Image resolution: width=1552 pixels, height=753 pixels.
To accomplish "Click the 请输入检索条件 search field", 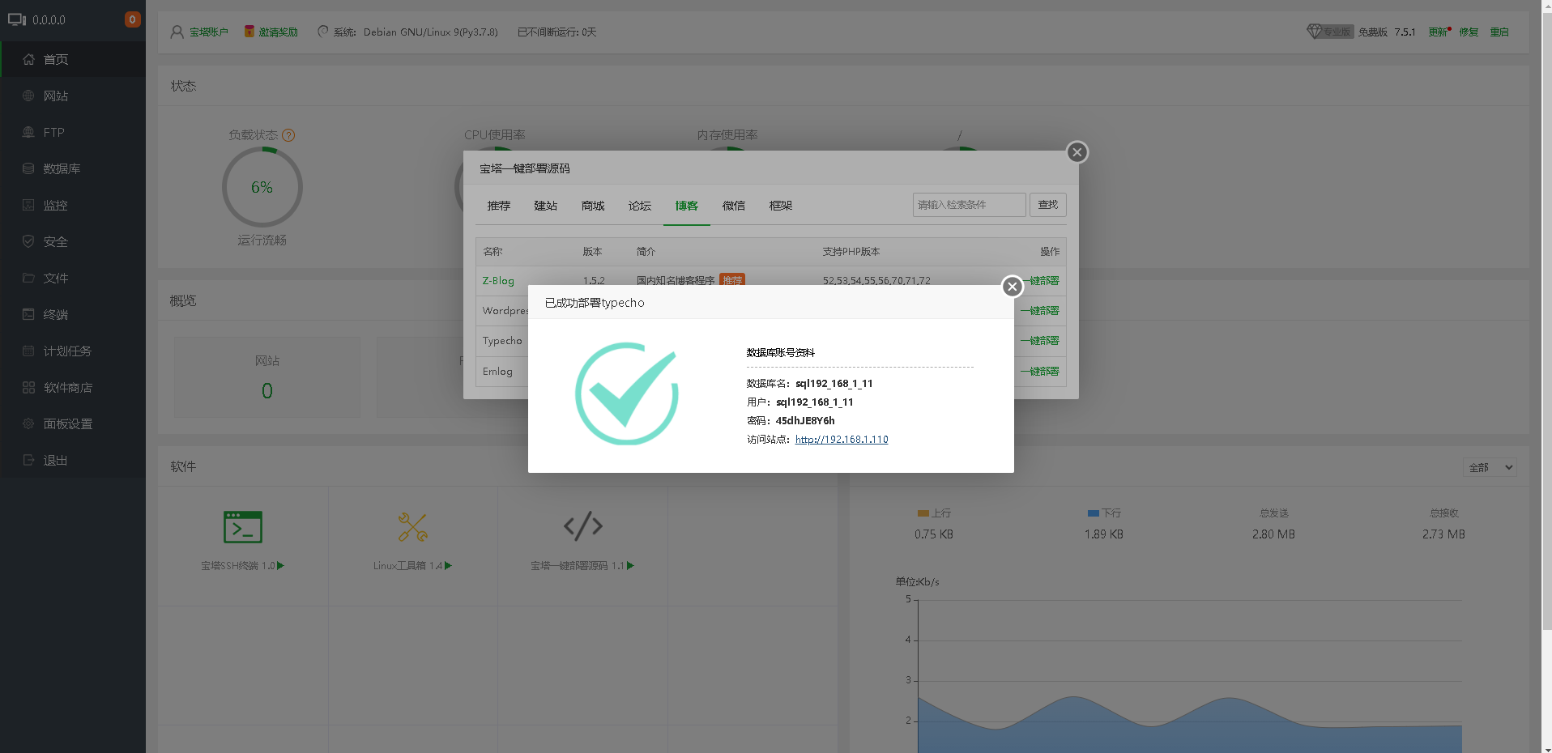I will [x=969, y=205].
